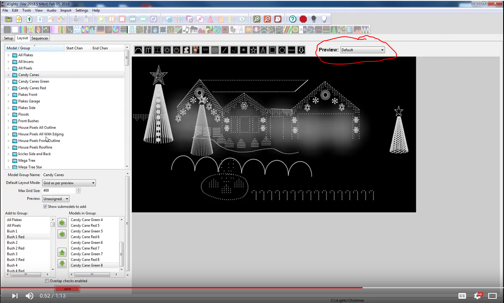The height and width of the screenshot is (303, 504).
Task: Select the Candy Canes model tool
Action: pyautogui.click(x=148, y=50)
